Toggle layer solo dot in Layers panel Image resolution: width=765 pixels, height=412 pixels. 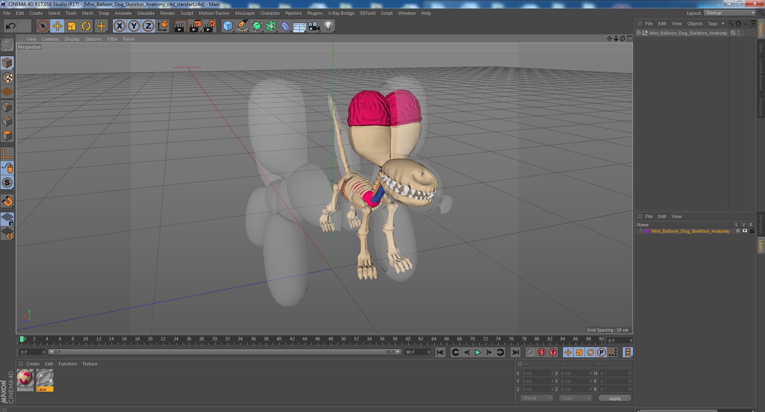[x=737, y=231]
